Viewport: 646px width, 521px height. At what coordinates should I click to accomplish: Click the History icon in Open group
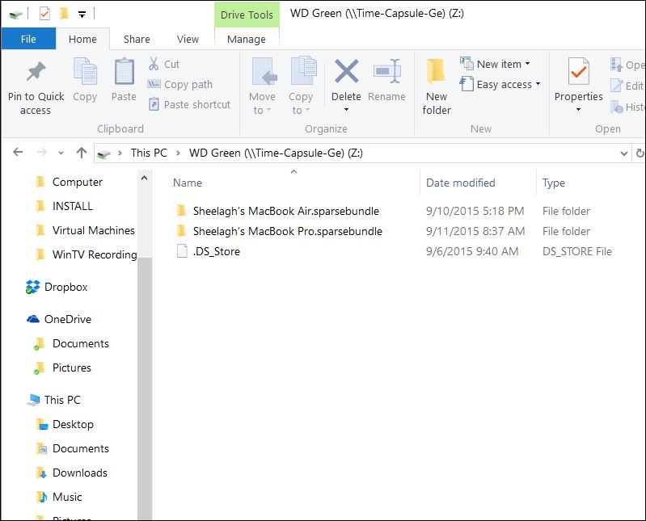[x=617, y=107]
